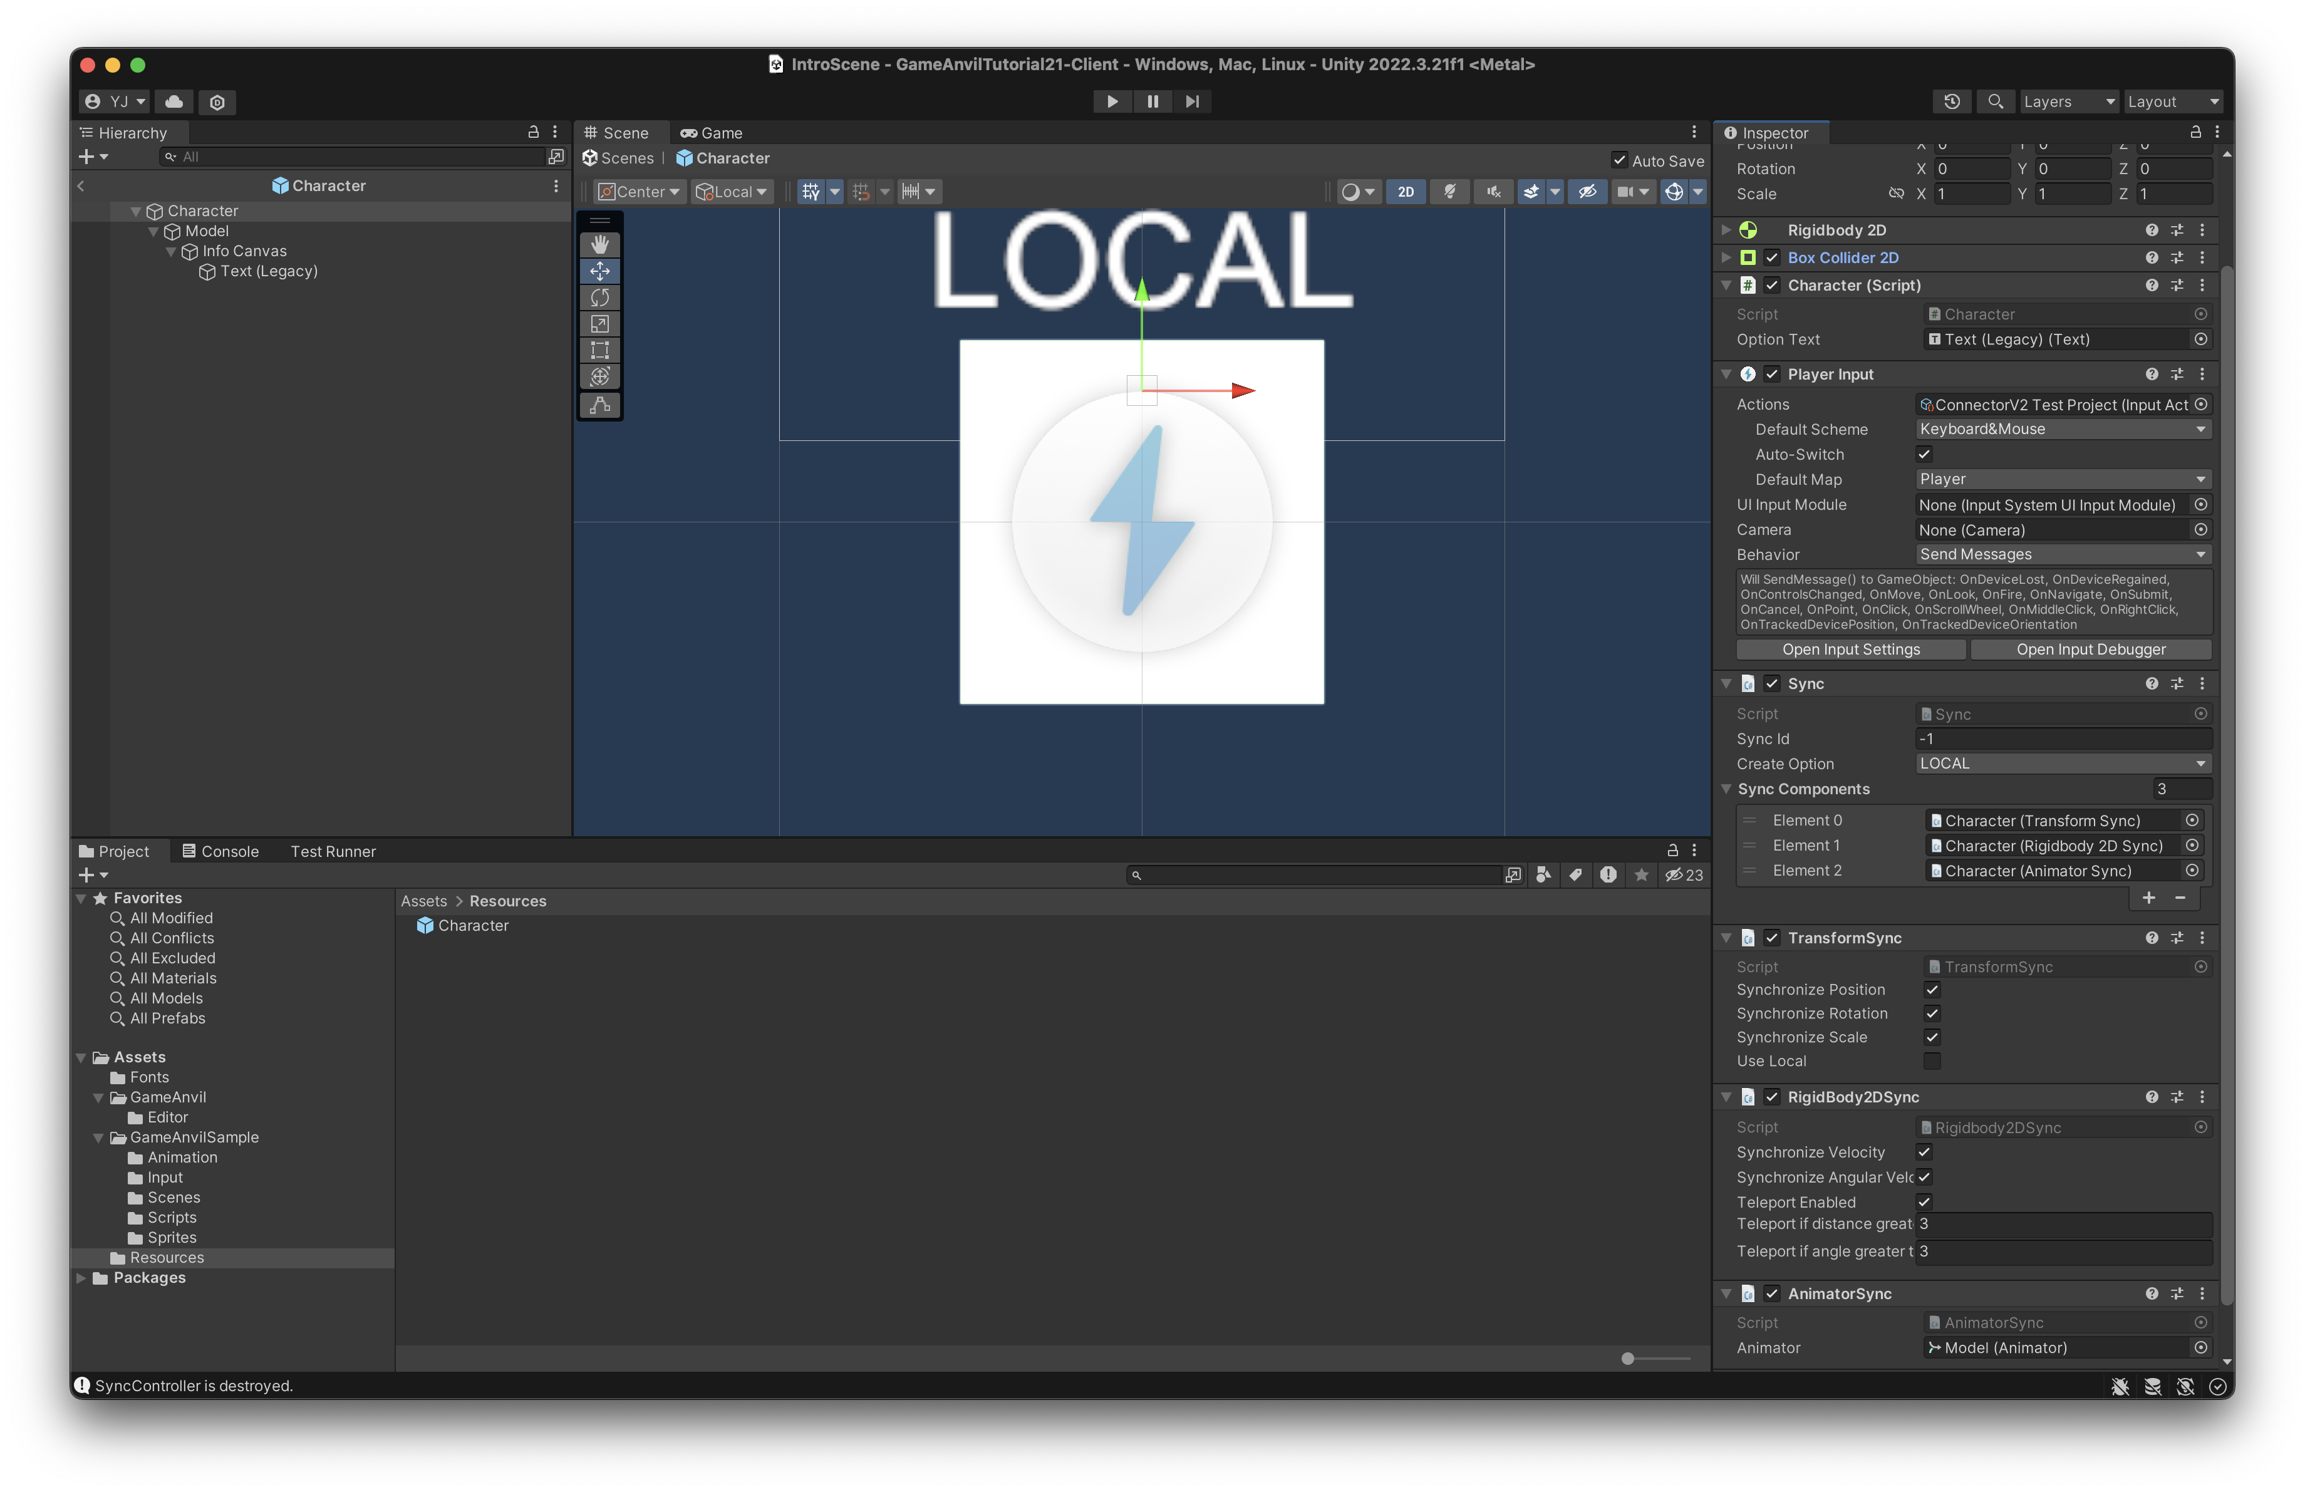Add a Sync Components element
Screen dimensions: 2305x1492
tap(2148, 898)
